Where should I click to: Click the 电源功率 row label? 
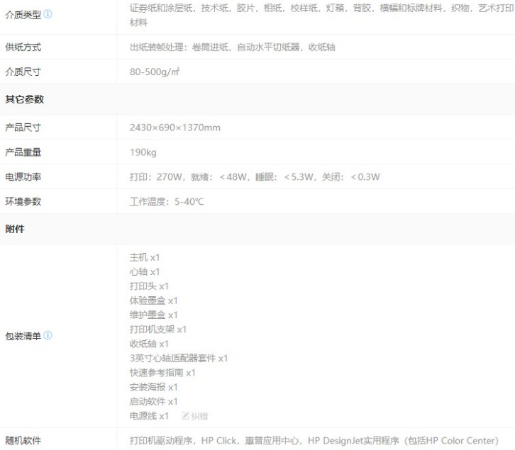pos(23,176)
